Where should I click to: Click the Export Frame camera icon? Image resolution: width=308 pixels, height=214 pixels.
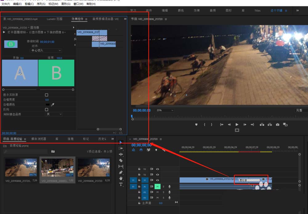click(278, 124)
